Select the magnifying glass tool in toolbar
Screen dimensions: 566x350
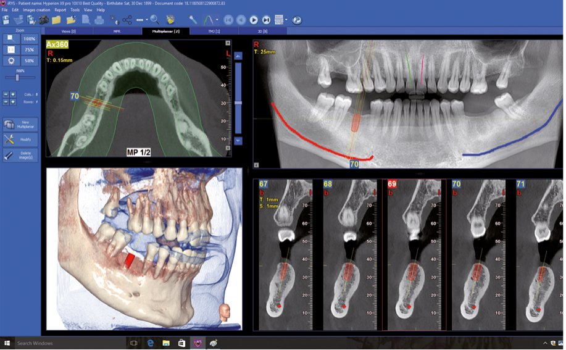154,20
